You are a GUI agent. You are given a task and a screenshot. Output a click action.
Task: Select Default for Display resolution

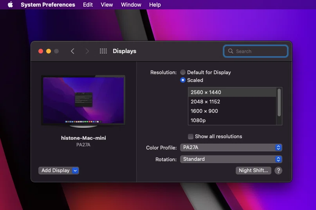[183, 72]
